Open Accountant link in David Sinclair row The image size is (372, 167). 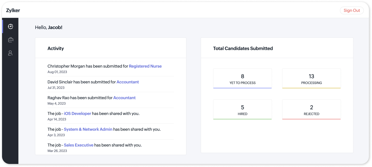click(128, 82)
